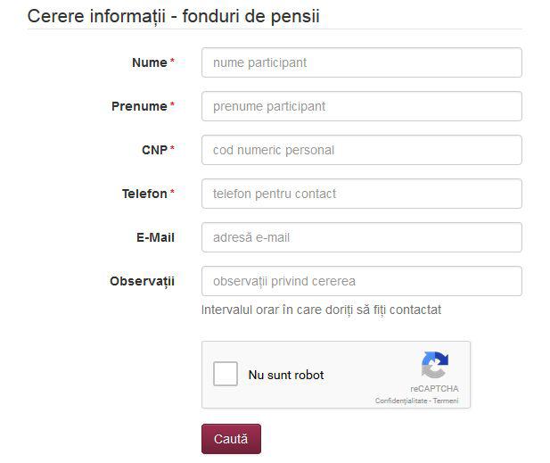Select the "telefon pentru contact" field

pyautogui.click(x=361, y=194)
